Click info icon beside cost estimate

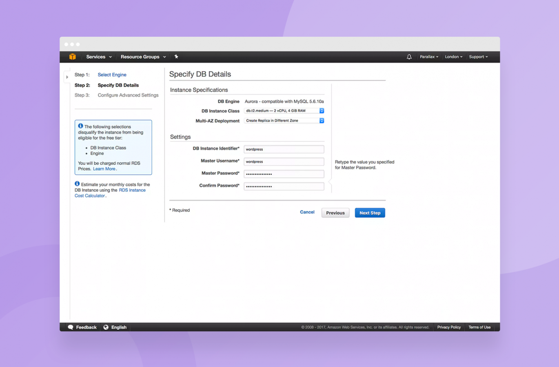click(77, 184)
